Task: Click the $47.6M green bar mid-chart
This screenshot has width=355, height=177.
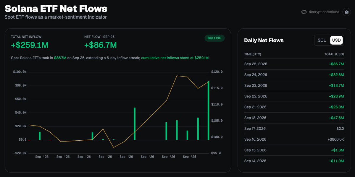Action: pyautogui.click(x=135, y=124)
